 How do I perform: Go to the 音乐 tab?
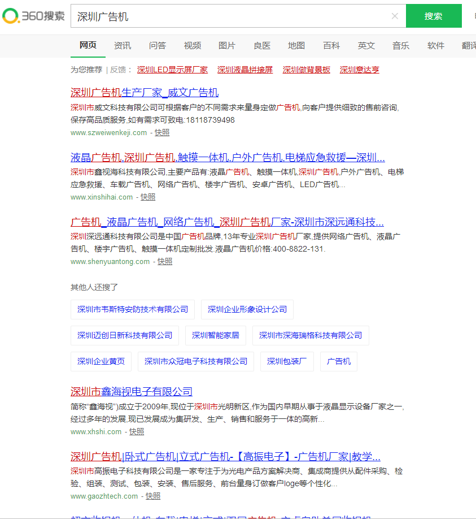pos(401,45)
